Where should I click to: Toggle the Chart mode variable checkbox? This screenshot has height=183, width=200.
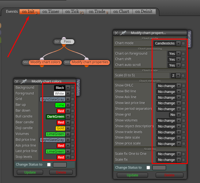tap(183, 43)
